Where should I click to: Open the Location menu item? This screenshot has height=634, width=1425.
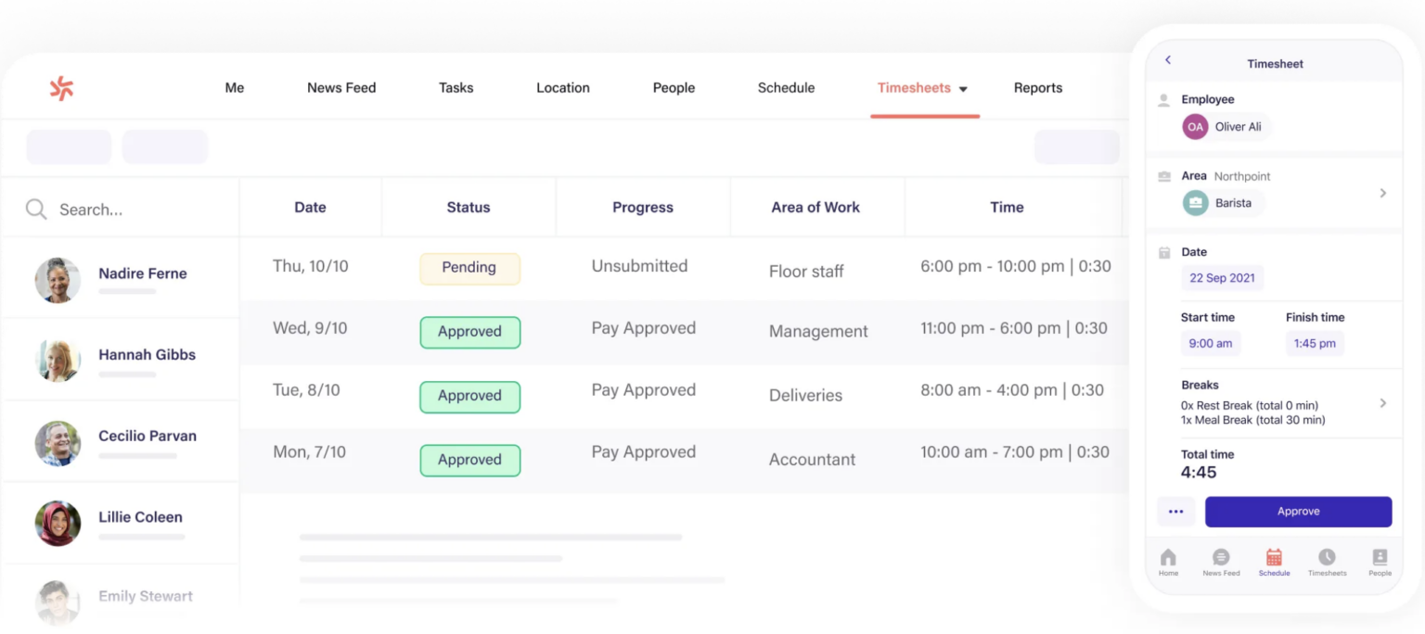click(562, 87)
